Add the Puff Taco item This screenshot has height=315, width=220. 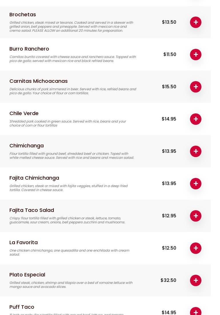point(196,312)
